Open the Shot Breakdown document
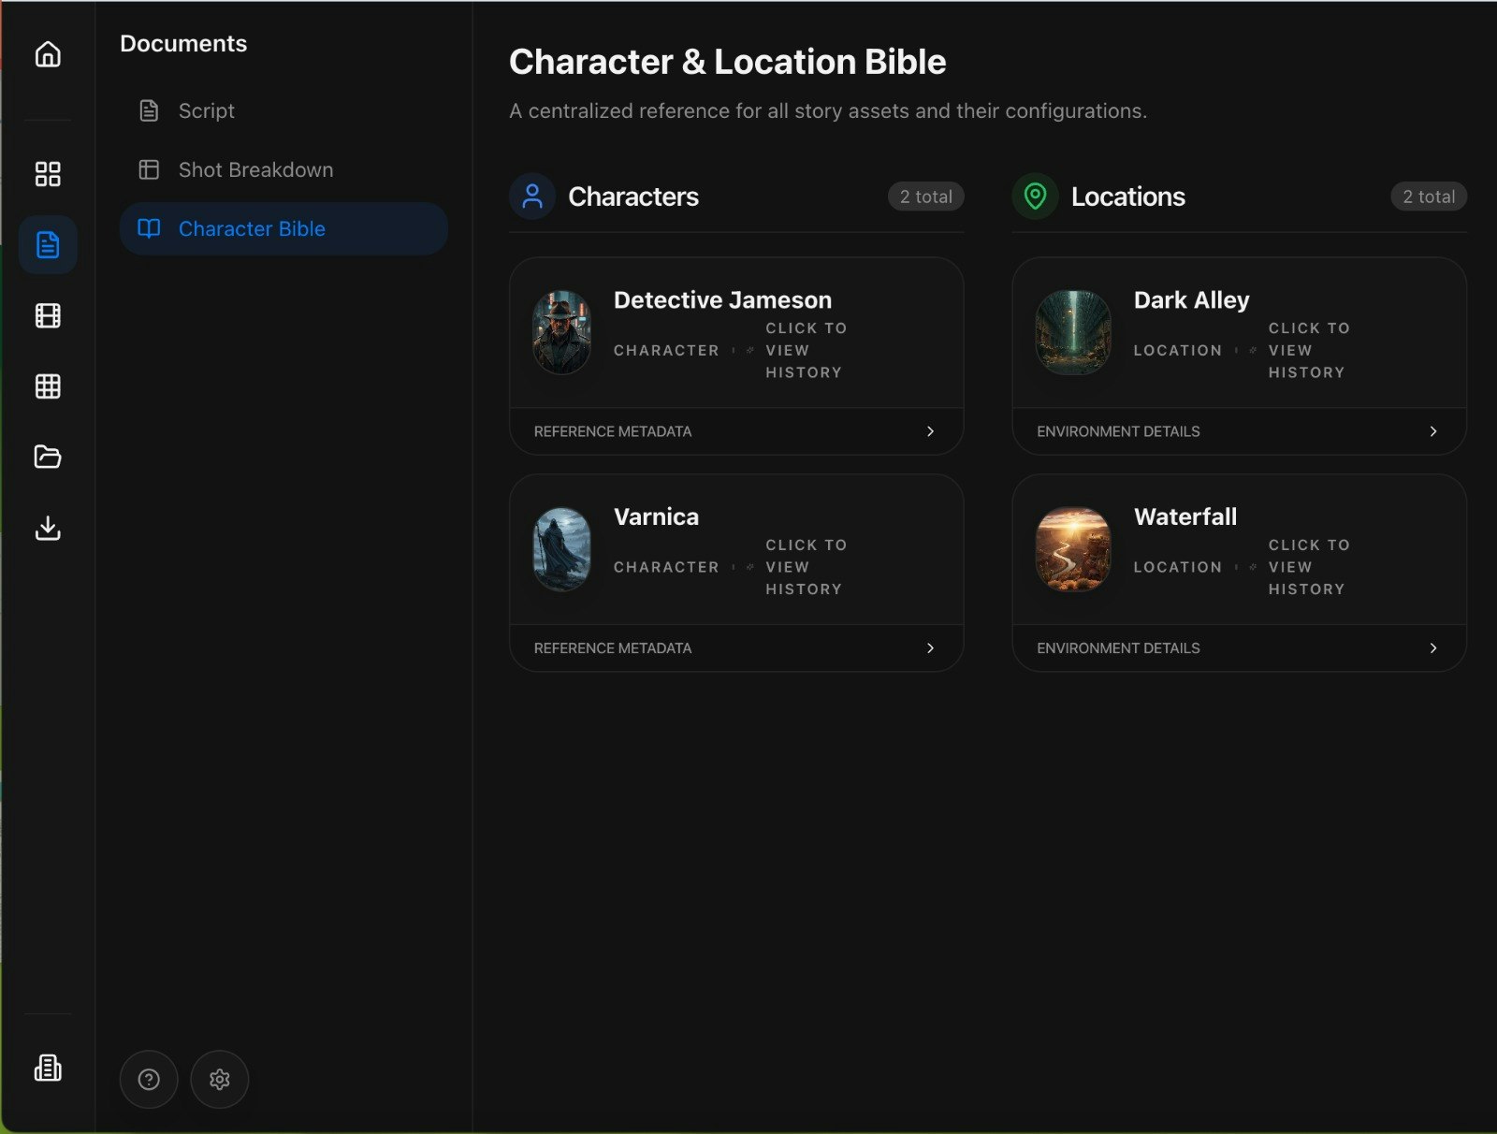This screenshot has width=1497, height=1134. click(283, 169)
